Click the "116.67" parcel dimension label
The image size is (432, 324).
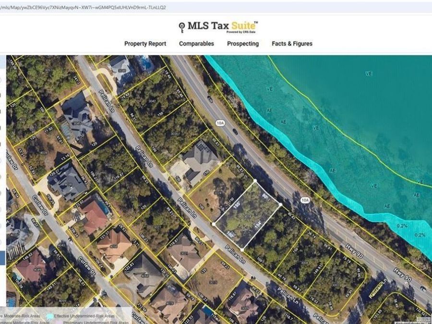[x=119, y=176]
